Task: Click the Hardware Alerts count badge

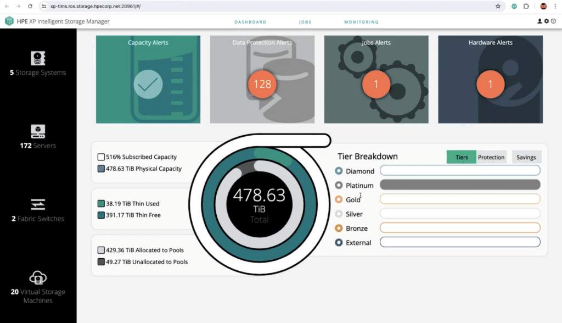Action: pyautogui.click(x=490, y=85)
